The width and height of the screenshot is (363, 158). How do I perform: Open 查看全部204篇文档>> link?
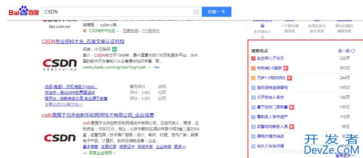coord(64,104)
